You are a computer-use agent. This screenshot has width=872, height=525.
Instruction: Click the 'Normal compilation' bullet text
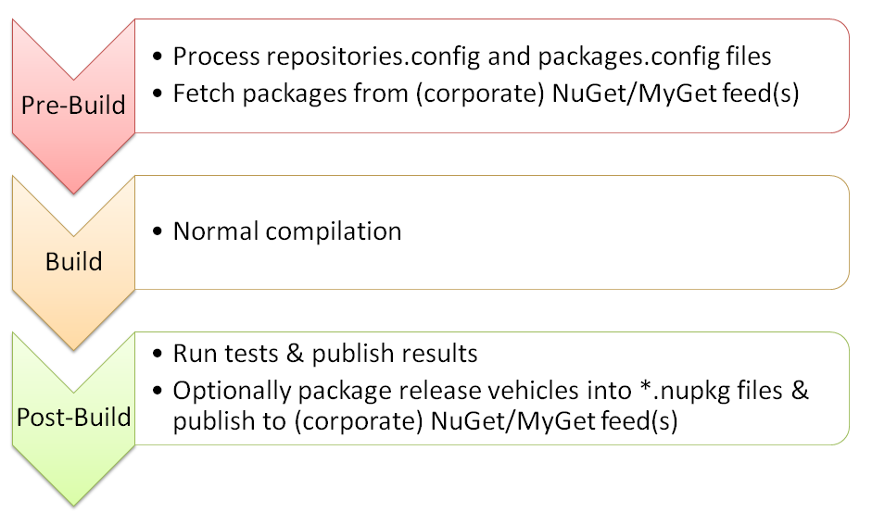287,231
